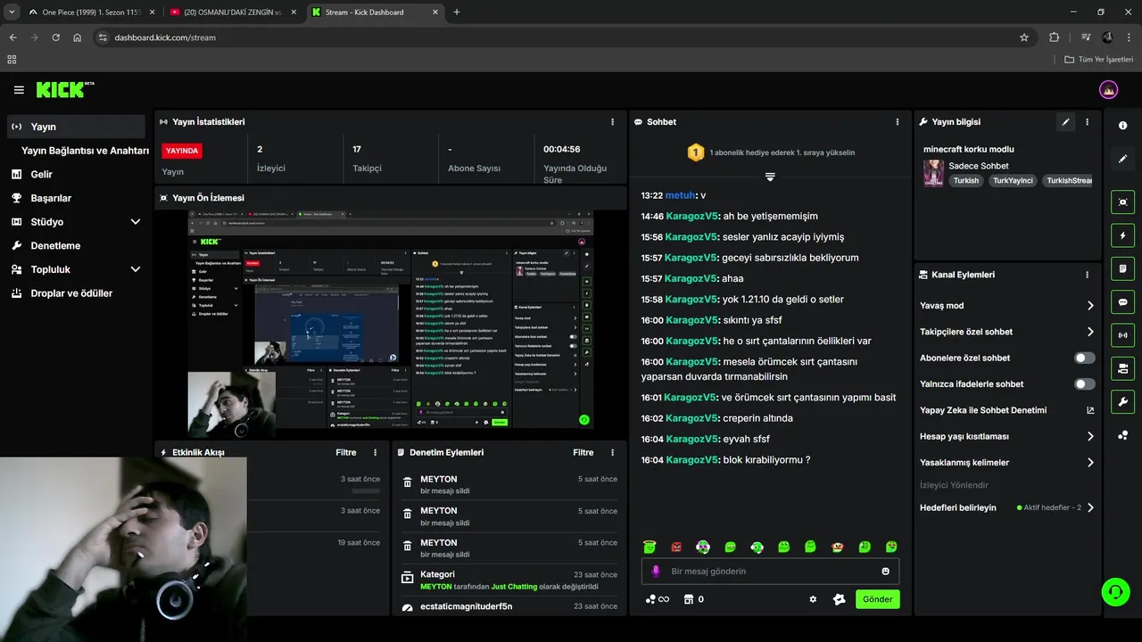Toggle Abonelere özel sohbet switch
The image size is (1142, 642).
pos(1084,358)
